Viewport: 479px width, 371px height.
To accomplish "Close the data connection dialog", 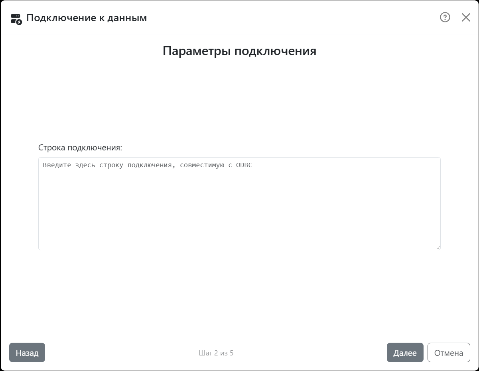I will [466, 17].
